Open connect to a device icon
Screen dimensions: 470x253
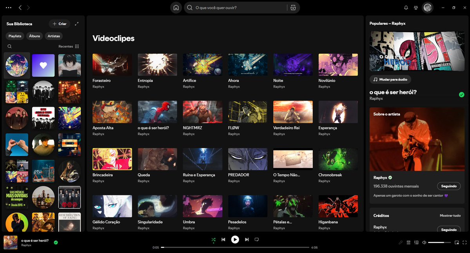416,242
